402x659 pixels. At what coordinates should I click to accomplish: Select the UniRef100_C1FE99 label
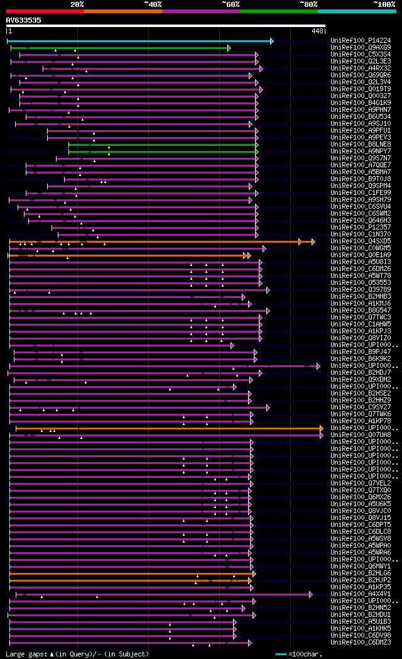pyautogui.click(x=361, y=192)
